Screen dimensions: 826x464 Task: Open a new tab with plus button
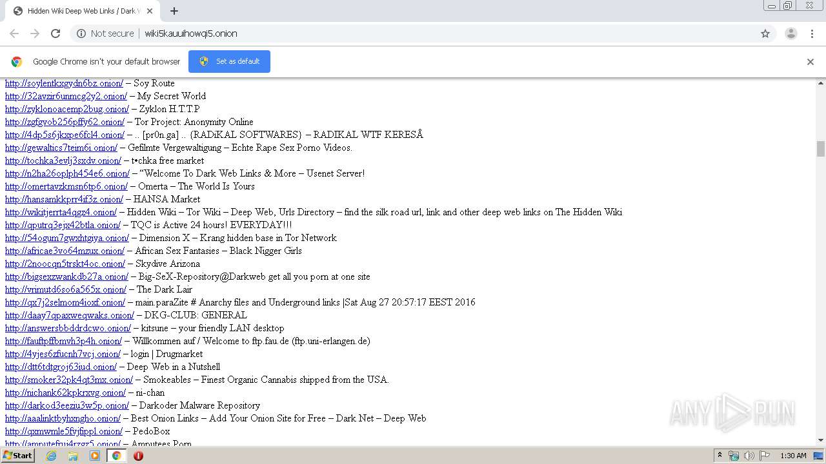tap(174, 11)
